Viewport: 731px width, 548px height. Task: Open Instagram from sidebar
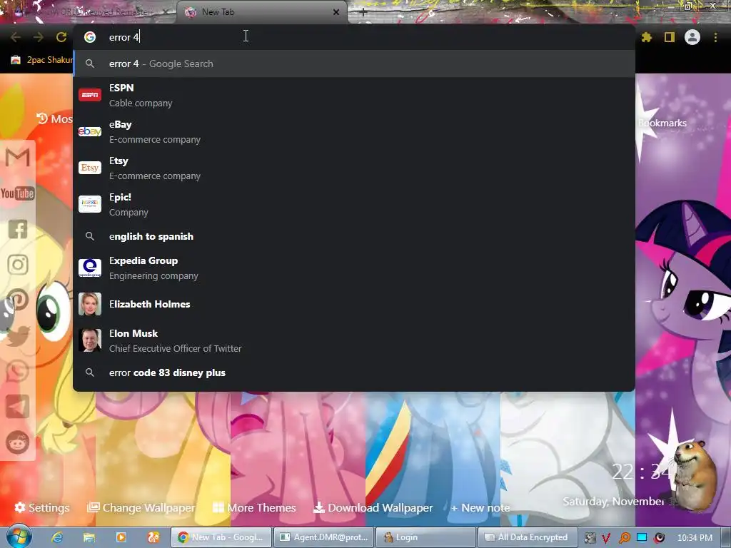tap(18, 265)
